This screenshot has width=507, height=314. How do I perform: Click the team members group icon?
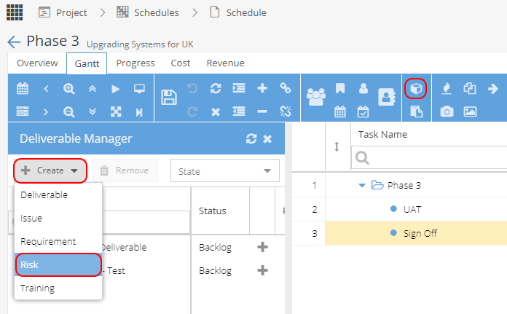316,97
